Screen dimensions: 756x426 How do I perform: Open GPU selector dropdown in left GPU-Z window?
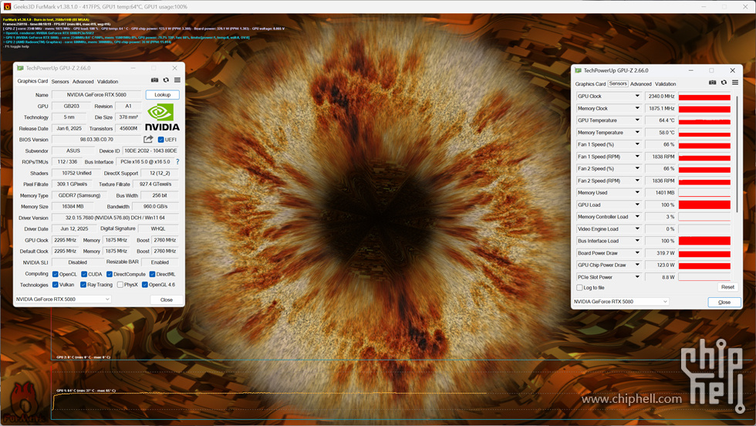63,299
